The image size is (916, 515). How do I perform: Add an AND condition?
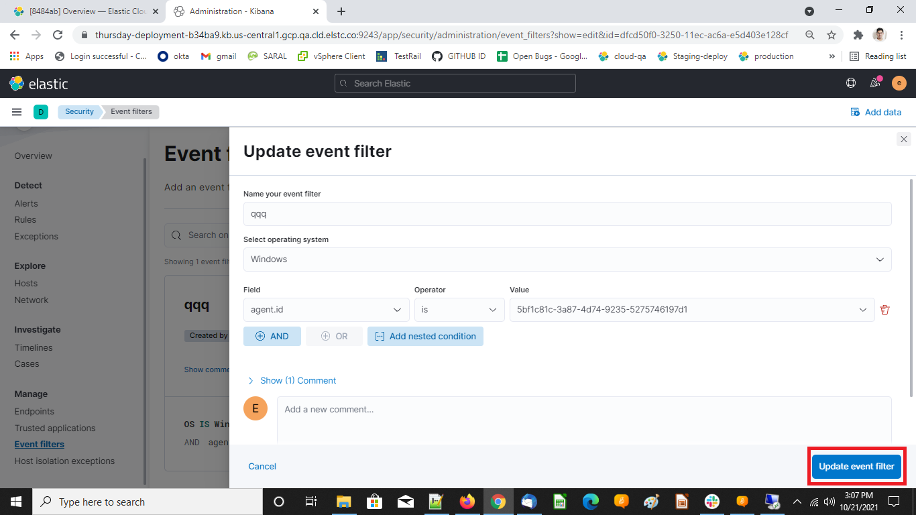[272, 336]
